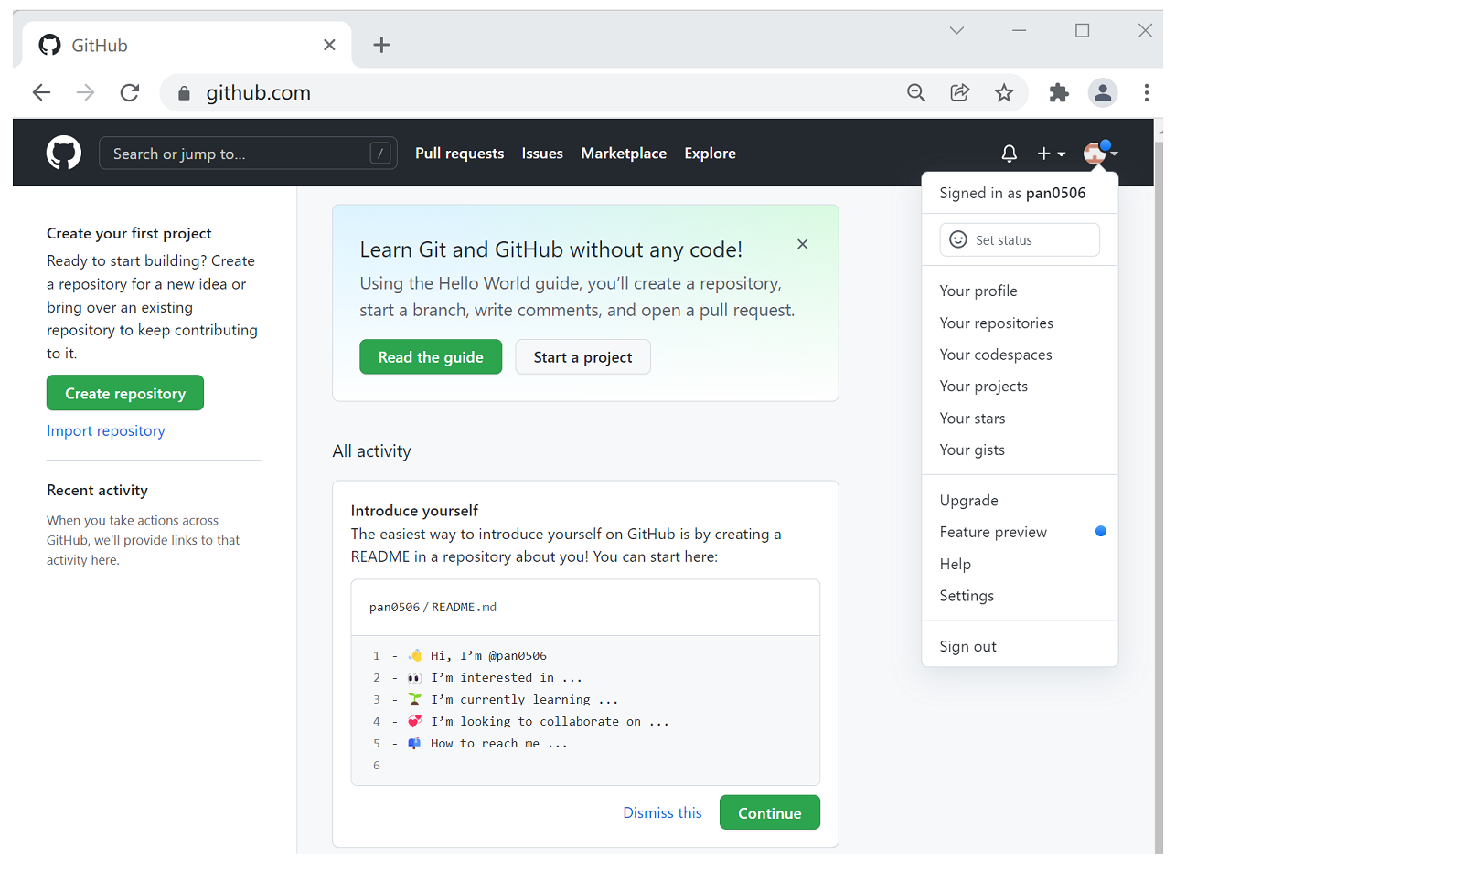The image size is (1464, 869).
Task: Bookmark this page with the star icon
Action: point(1004,92)
